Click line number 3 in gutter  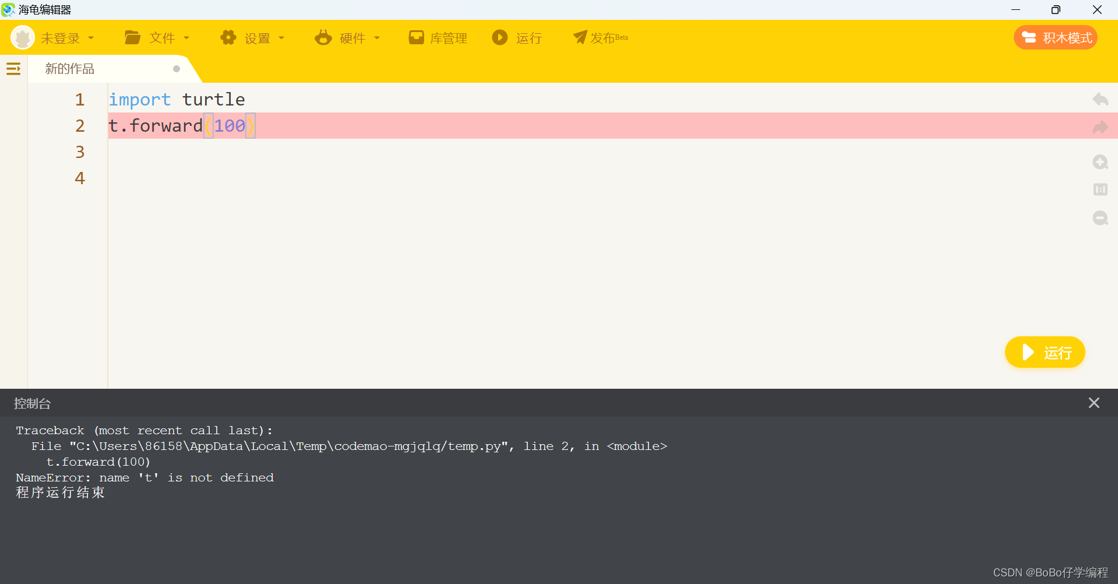tap(80, 152)
